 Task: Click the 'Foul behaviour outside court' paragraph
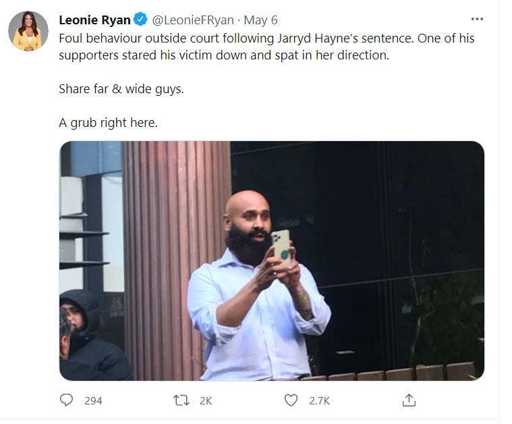click(x=266, y=47)
